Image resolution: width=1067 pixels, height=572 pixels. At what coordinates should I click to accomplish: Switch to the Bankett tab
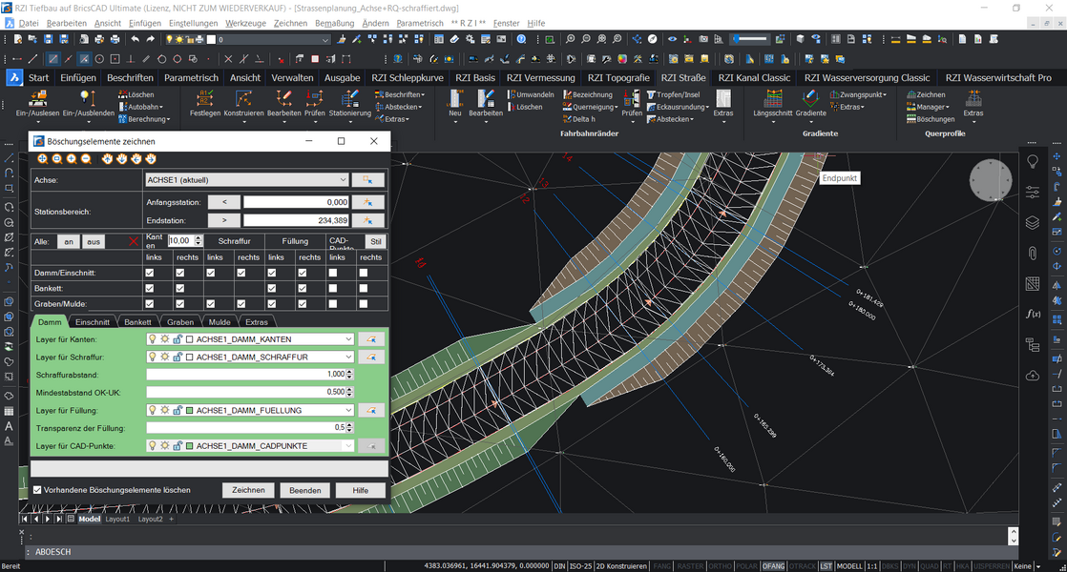[137, 322]
